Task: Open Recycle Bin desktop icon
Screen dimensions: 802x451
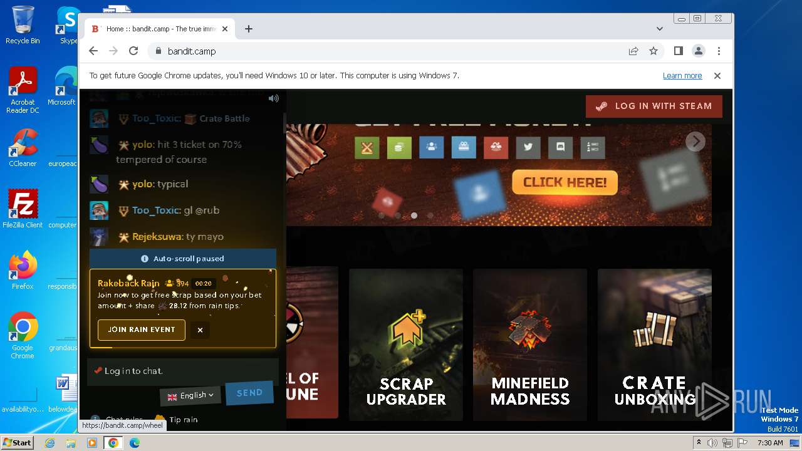Action: point(23,25)
